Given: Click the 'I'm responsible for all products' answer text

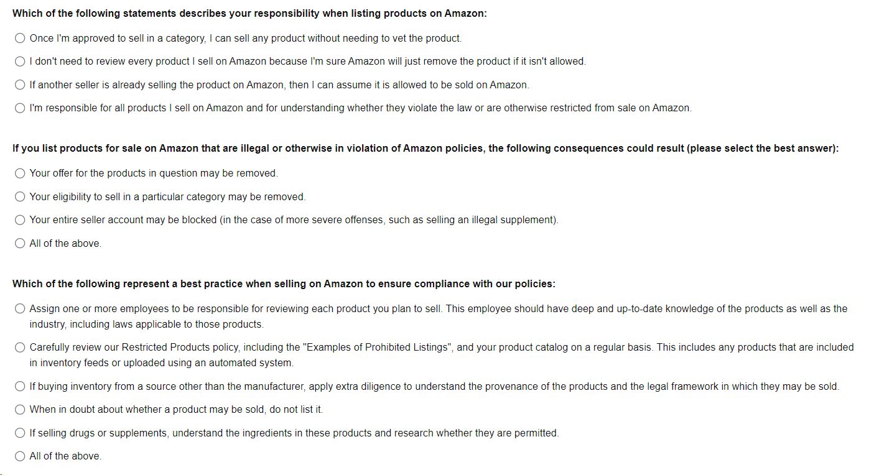Looking at the screenshot, I should 360,108.
